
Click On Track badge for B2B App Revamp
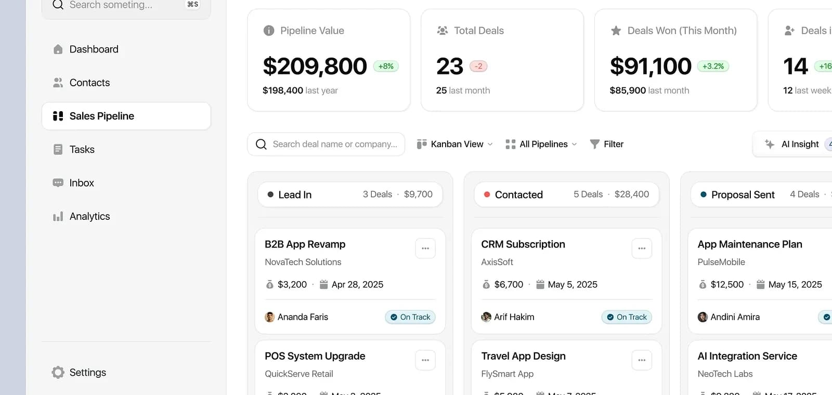[x=410, y=317]
